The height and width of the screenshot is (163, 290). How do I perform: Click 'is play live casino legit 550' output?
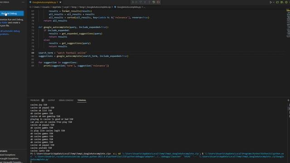(48, 131)
